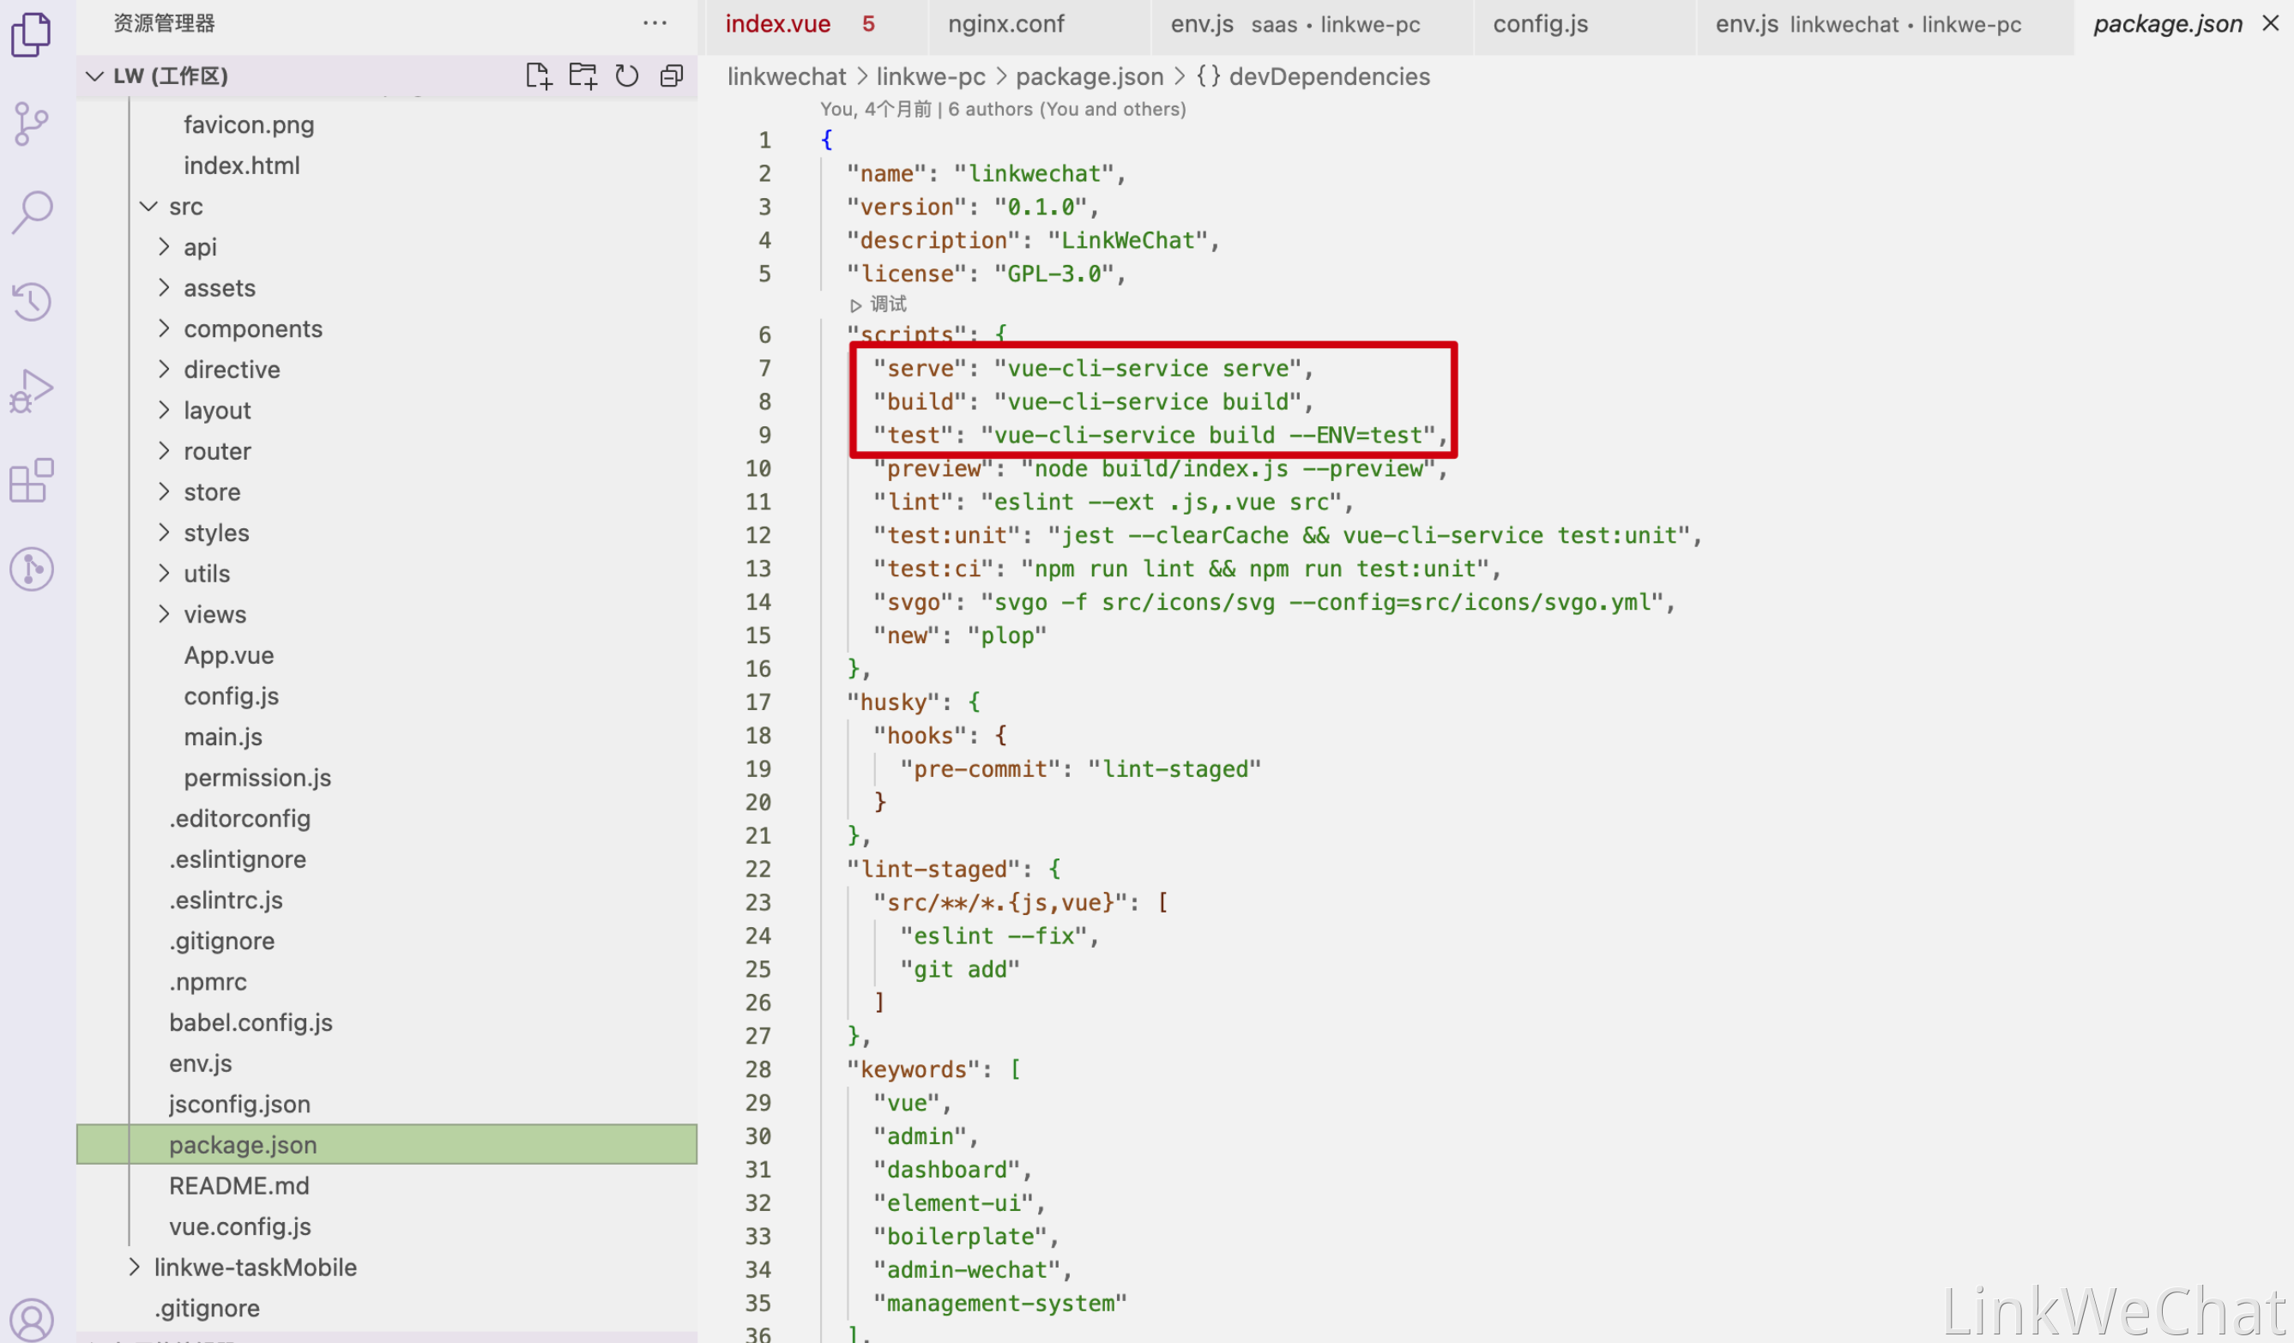Viewport: 2294px width, 1343px height.
Task: Click the New Folder icon in explorer header
Action: pyautogui.click(x=583, y=75)
